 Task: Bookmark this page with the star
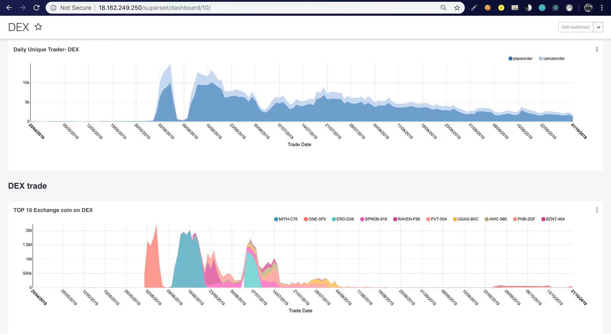(457, 8)
